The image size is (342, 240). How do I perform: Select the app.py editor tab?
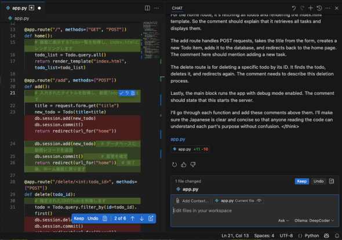pyautogui.click(x=23, y=8)
